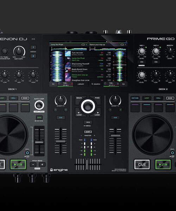Click the AUTO LOOP encoder on deck 1
The height and width of the screenshot is (211, 176).
pyautogui.click(x=39, y=105)
